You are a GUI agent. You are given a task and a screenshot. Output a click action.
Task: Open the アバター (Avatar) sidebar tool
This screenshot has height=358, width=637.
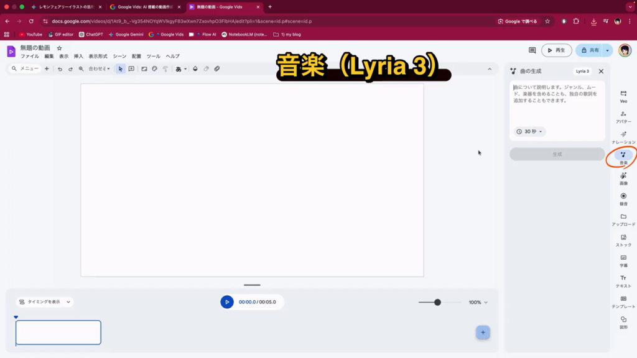point(623,116)
